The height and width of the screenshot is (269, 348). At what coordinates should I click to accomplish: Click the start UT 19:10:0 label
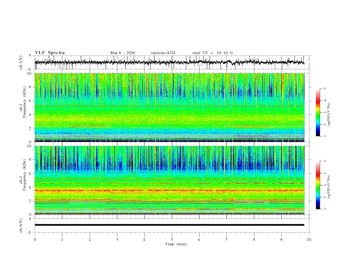click(212, 53)
